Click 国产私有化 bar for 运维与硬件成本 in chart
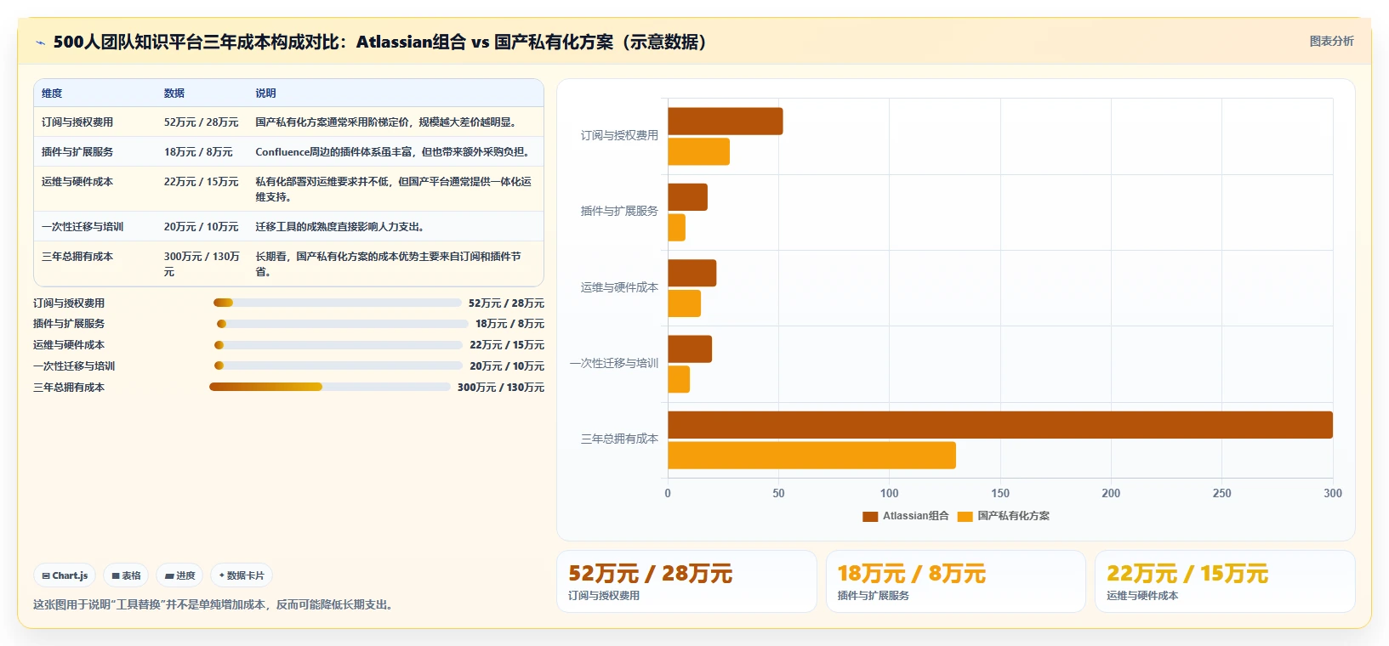Image resolution: width=1389 pixels, height=646 pixels. click(x=685, y=303)
